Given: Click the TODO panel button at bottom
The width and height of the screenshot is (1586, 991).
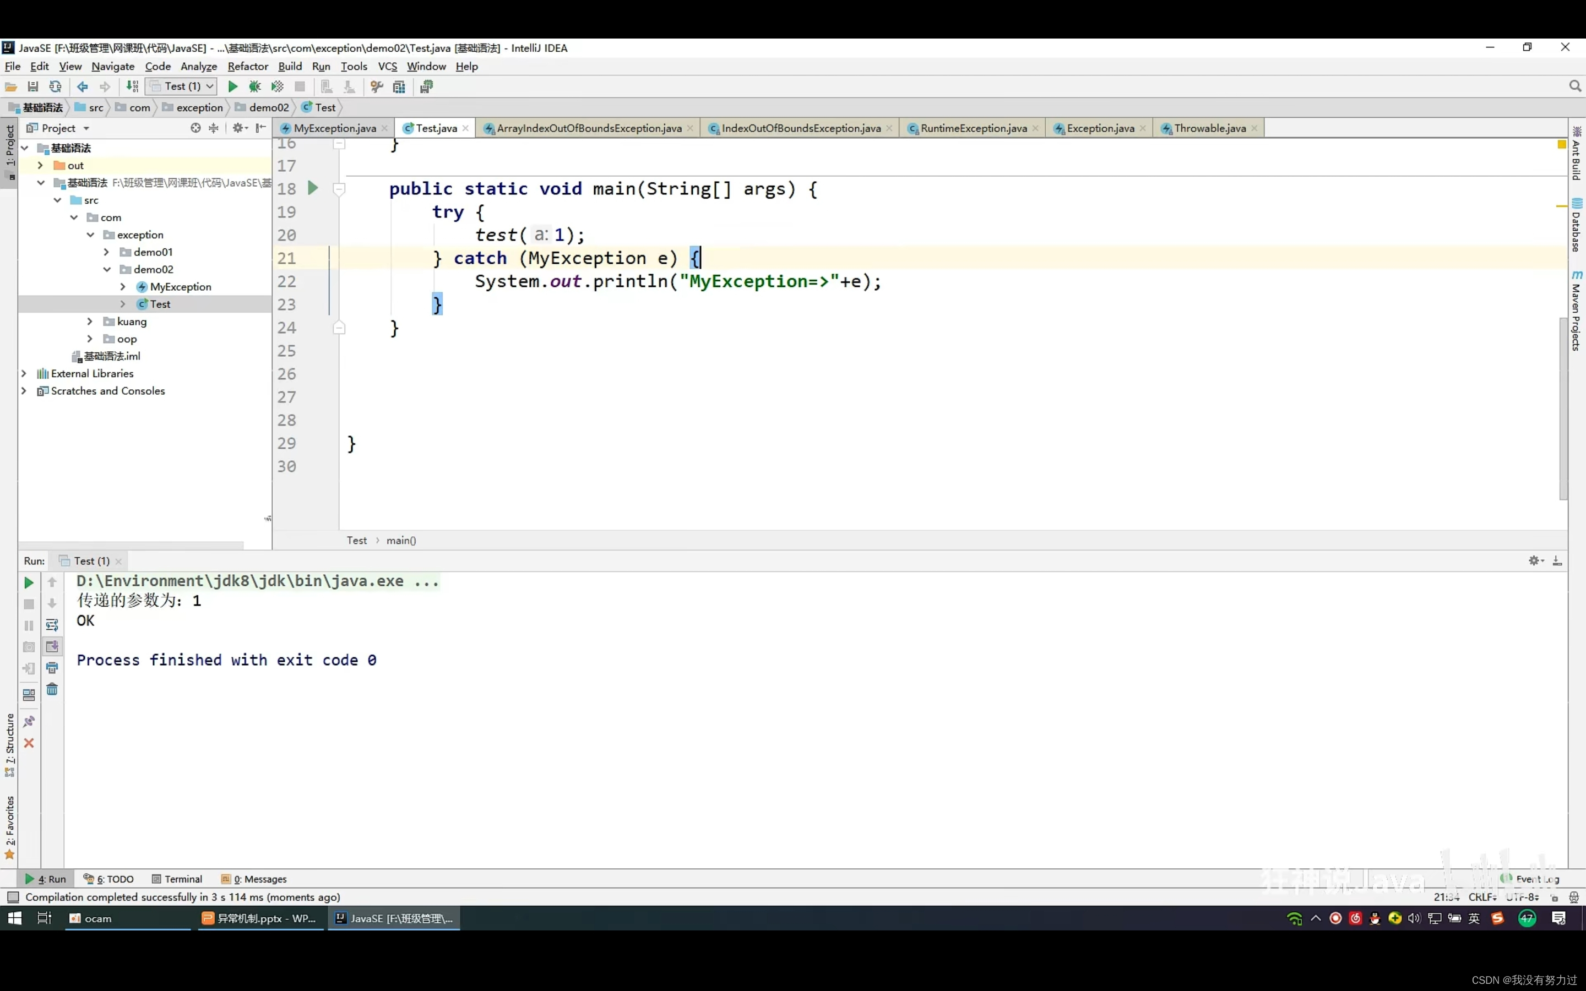Looking at the screenshot, I should [x=112, y=878].
